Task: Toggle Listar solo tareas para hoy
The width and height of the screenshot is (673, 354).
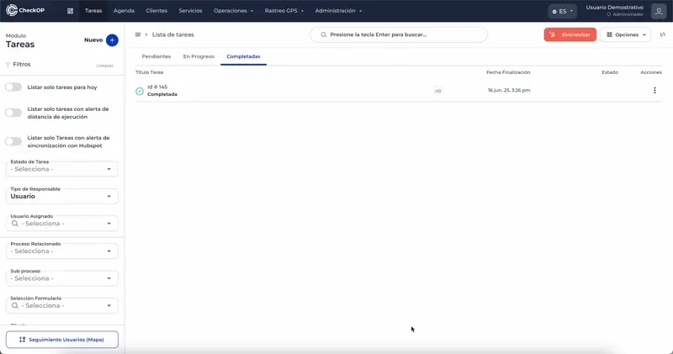Action: pyautogui.click(x=13, y=87)
